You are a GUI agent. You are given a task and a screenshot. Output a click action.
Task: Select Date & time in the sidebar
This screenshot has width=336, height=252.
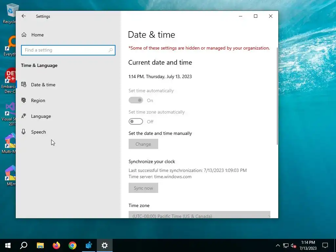pos(68,85)
